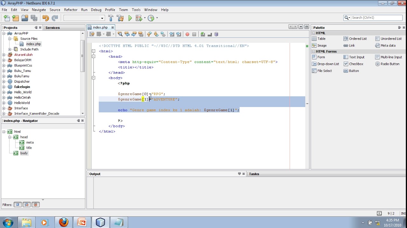The width and height of the screenshot is (407, 228).
Task: Click the Open Project toolbar icon
Action: 25,18
